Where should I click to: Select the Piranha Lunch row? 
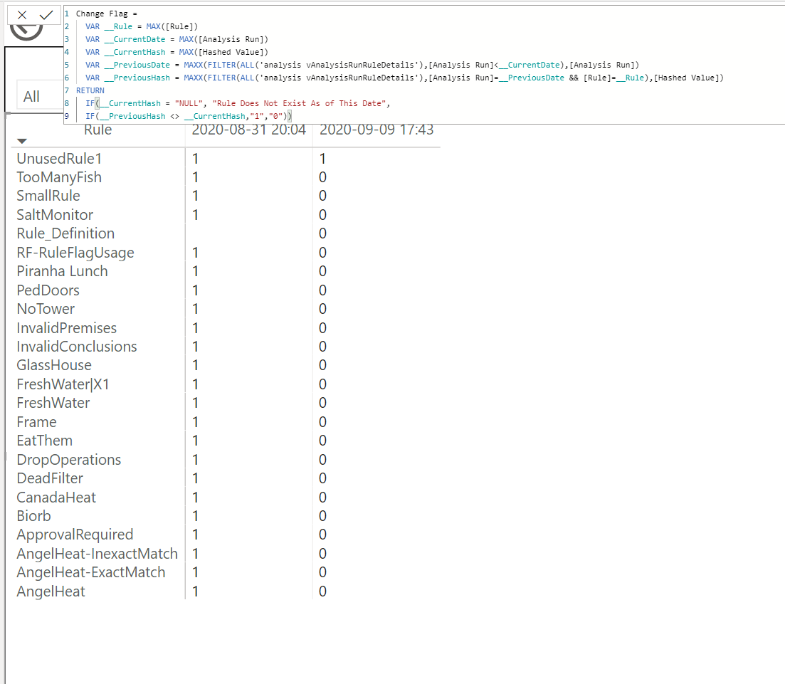[x=226, y=271]
